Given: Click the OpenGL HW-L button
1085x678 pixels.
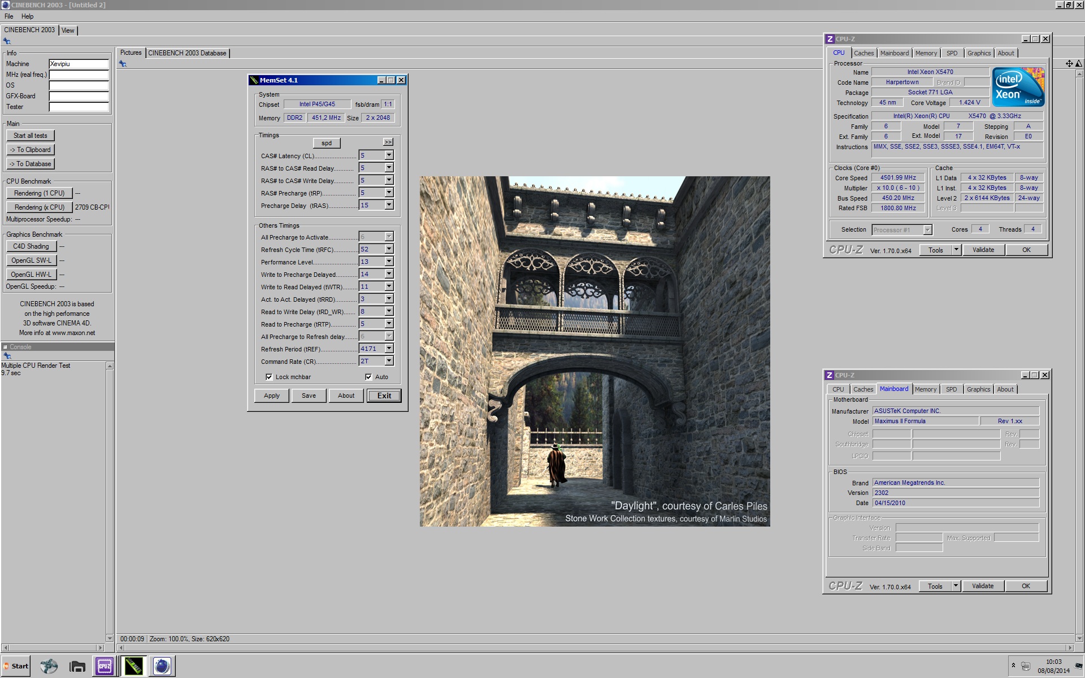Looking at the screenshot, I should tap(31, 275).
